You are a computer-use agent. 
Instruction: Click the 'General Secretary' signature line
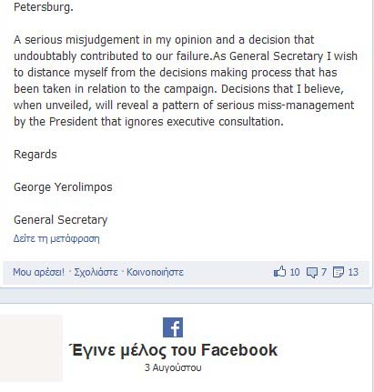(61, 220)
